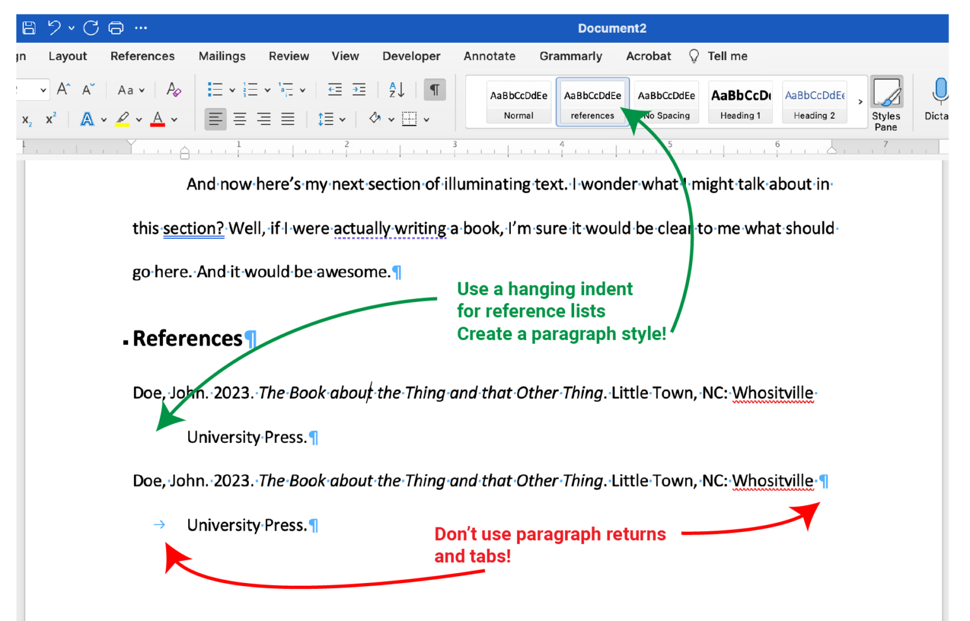This screenshot has height=621, width=970.
Task: Click the Print icon
Action: pyautogui.click(x=116, y=28)
